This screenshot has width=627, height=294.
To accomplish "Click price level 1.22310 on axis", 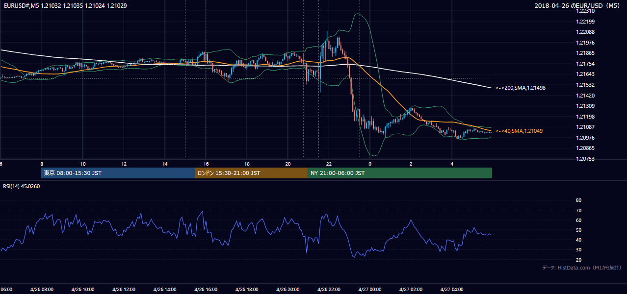I will 585,11.
